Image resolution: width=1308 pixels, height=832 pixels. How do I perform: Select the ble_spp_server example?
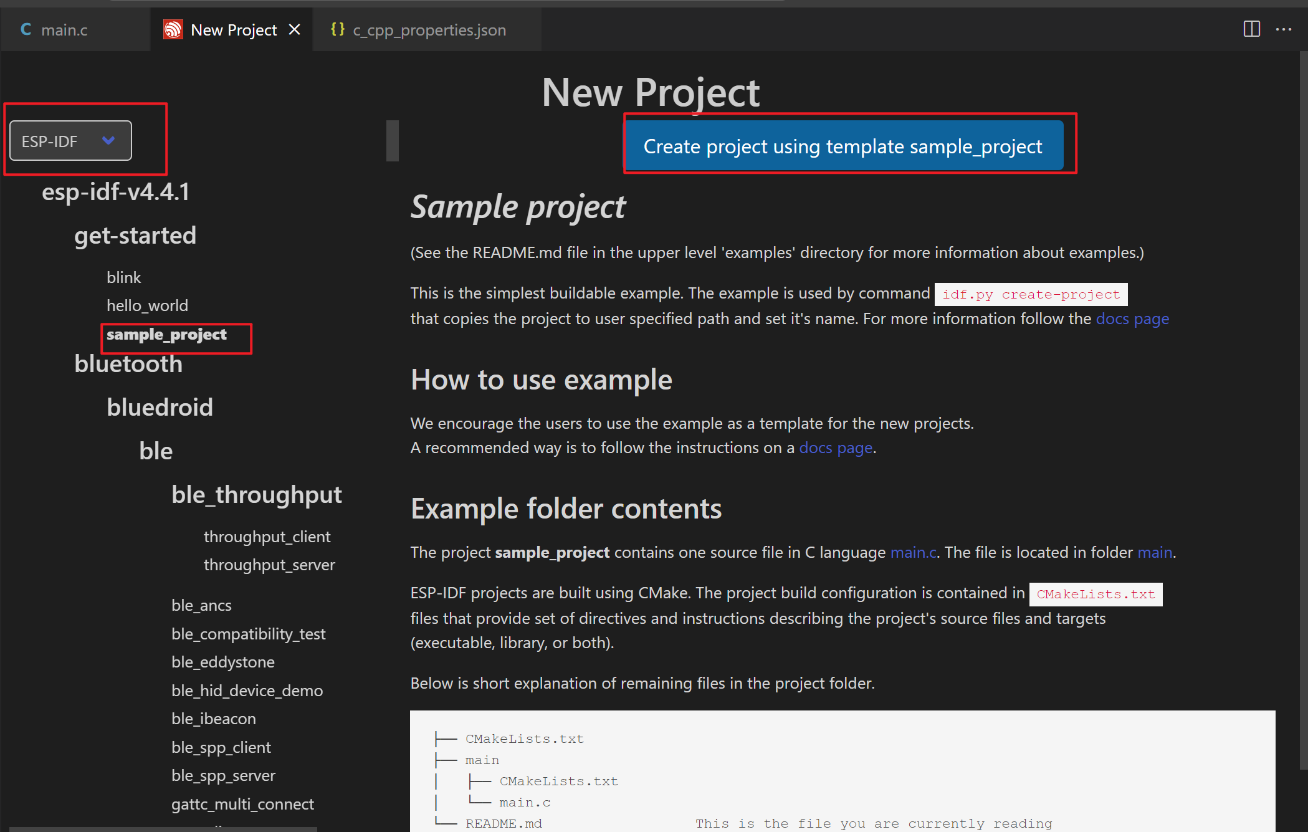(x=223, y=775)
